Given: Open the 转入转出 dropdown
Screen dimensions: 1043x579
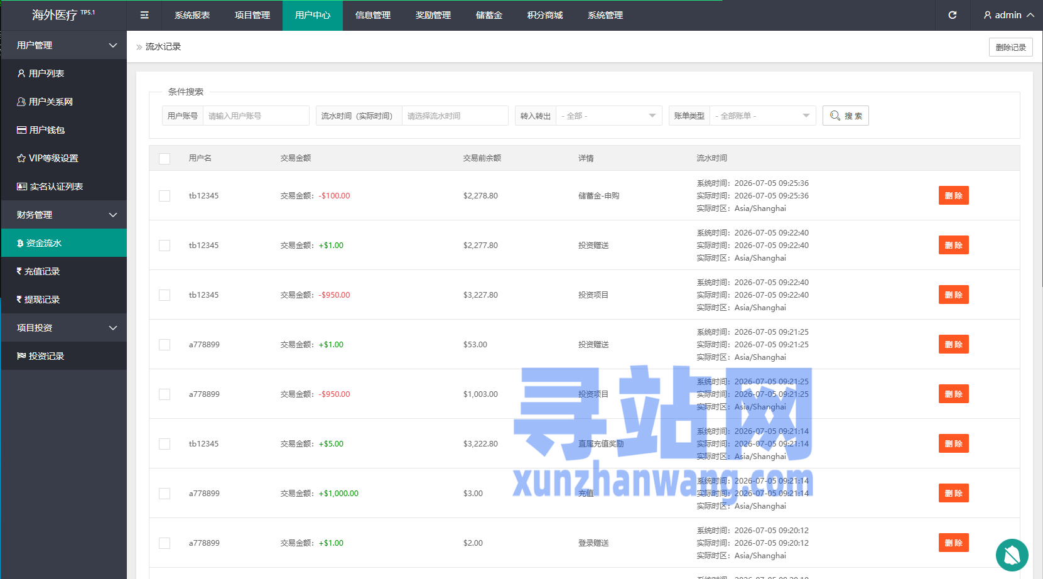Looking at the screenshot, I should point(608,116).
